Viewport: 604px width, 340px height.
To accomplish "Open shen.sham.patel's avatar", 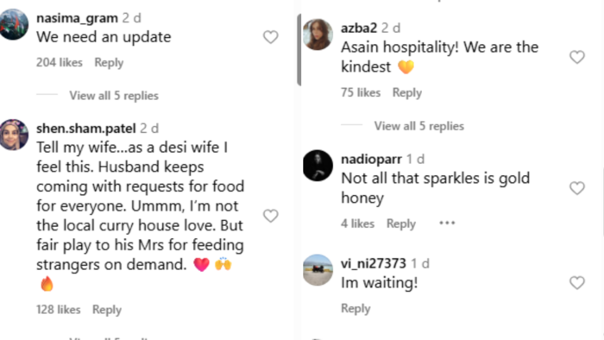I will click(x=14, y=135).
